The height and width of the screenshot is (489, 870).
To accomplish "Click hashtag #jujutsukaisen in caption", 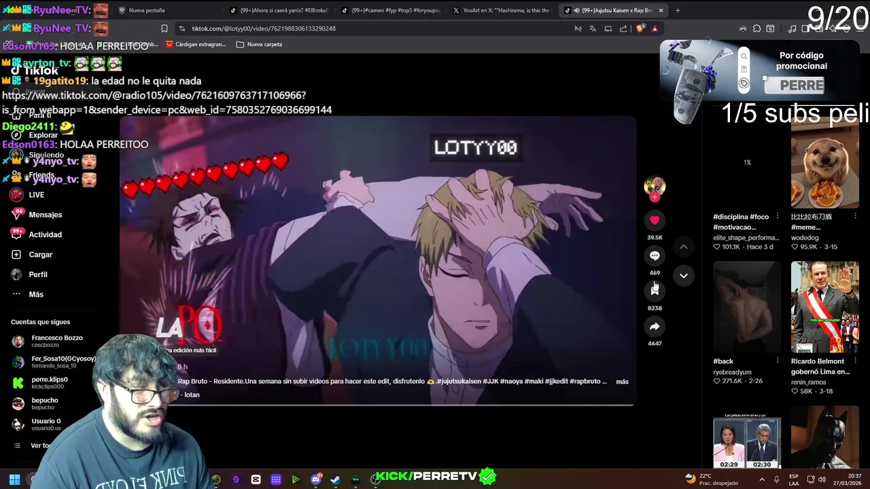I will [x=459, y=382].
